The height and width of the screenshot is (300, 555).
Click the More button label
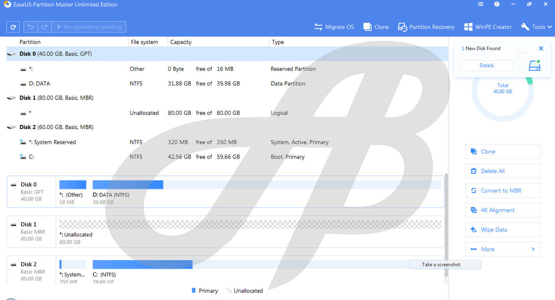click(487, 249)
